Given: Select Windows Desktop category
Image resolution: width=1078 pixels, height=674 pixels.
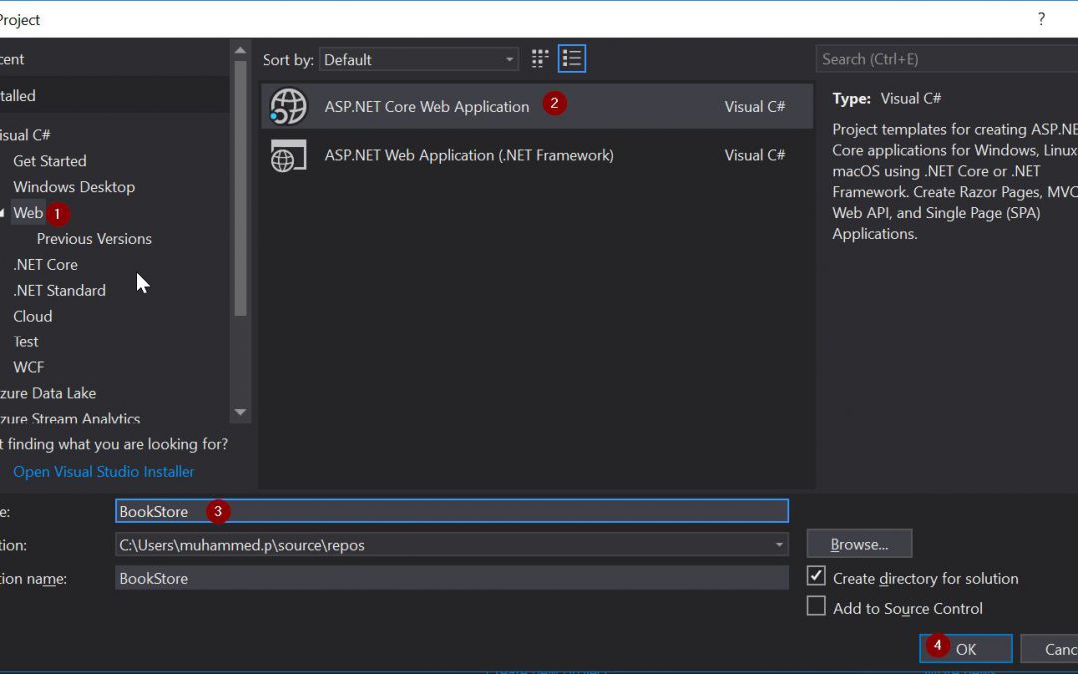Looking at the screenshot, I should pos(74,187).
